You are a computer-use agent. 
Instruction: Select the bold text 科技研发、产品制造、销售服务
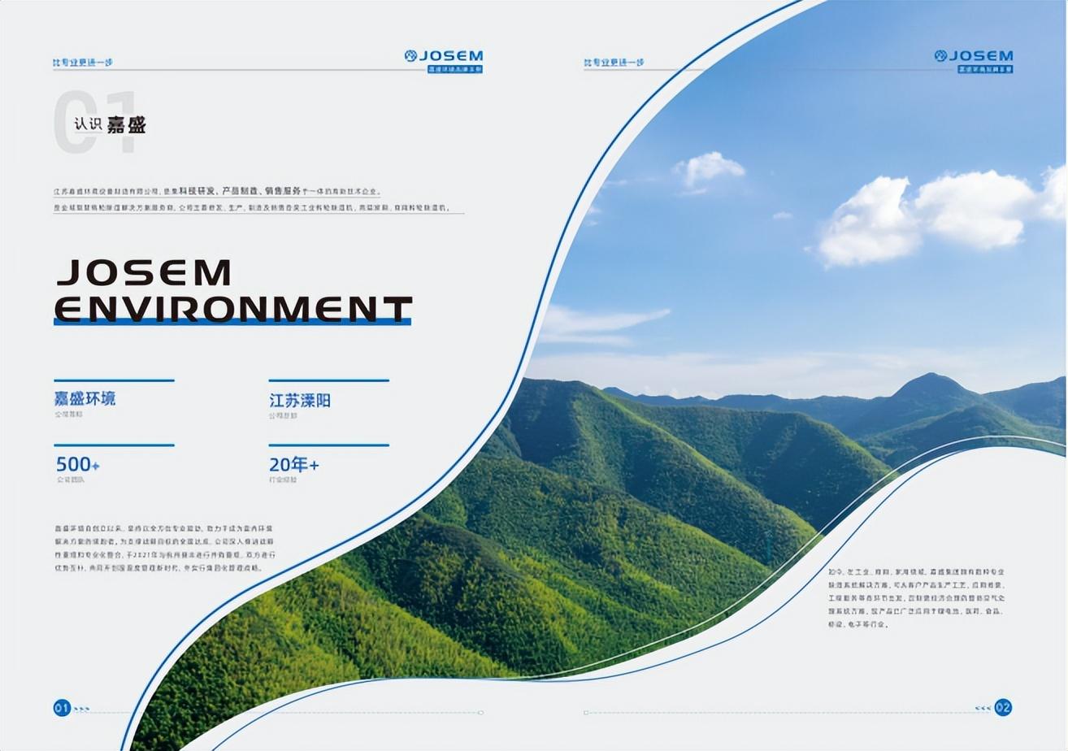pyautogui.click(x=241, y=191)
